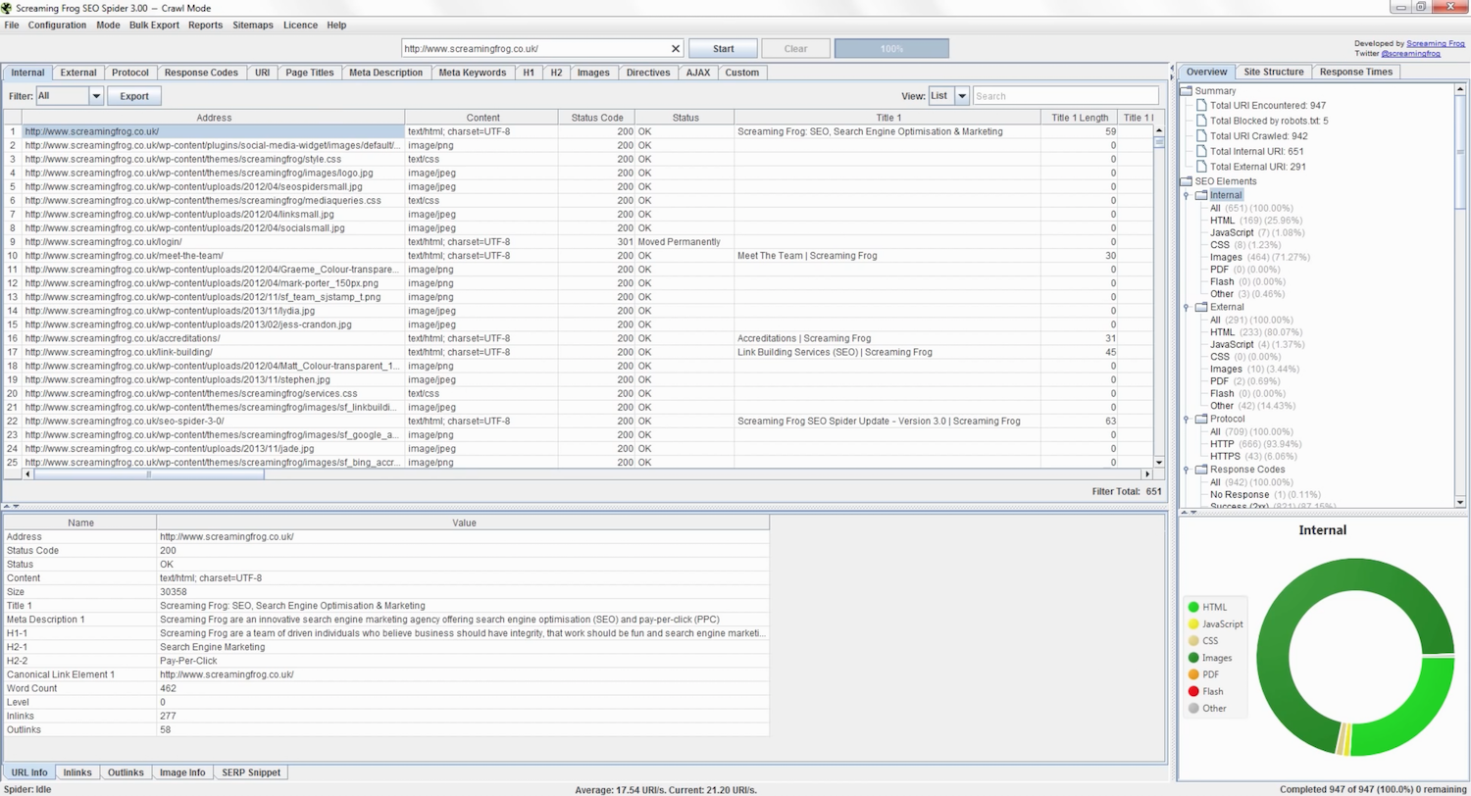
Task: Switch to the Response Codes tab
Action: [x=201, y=73]
